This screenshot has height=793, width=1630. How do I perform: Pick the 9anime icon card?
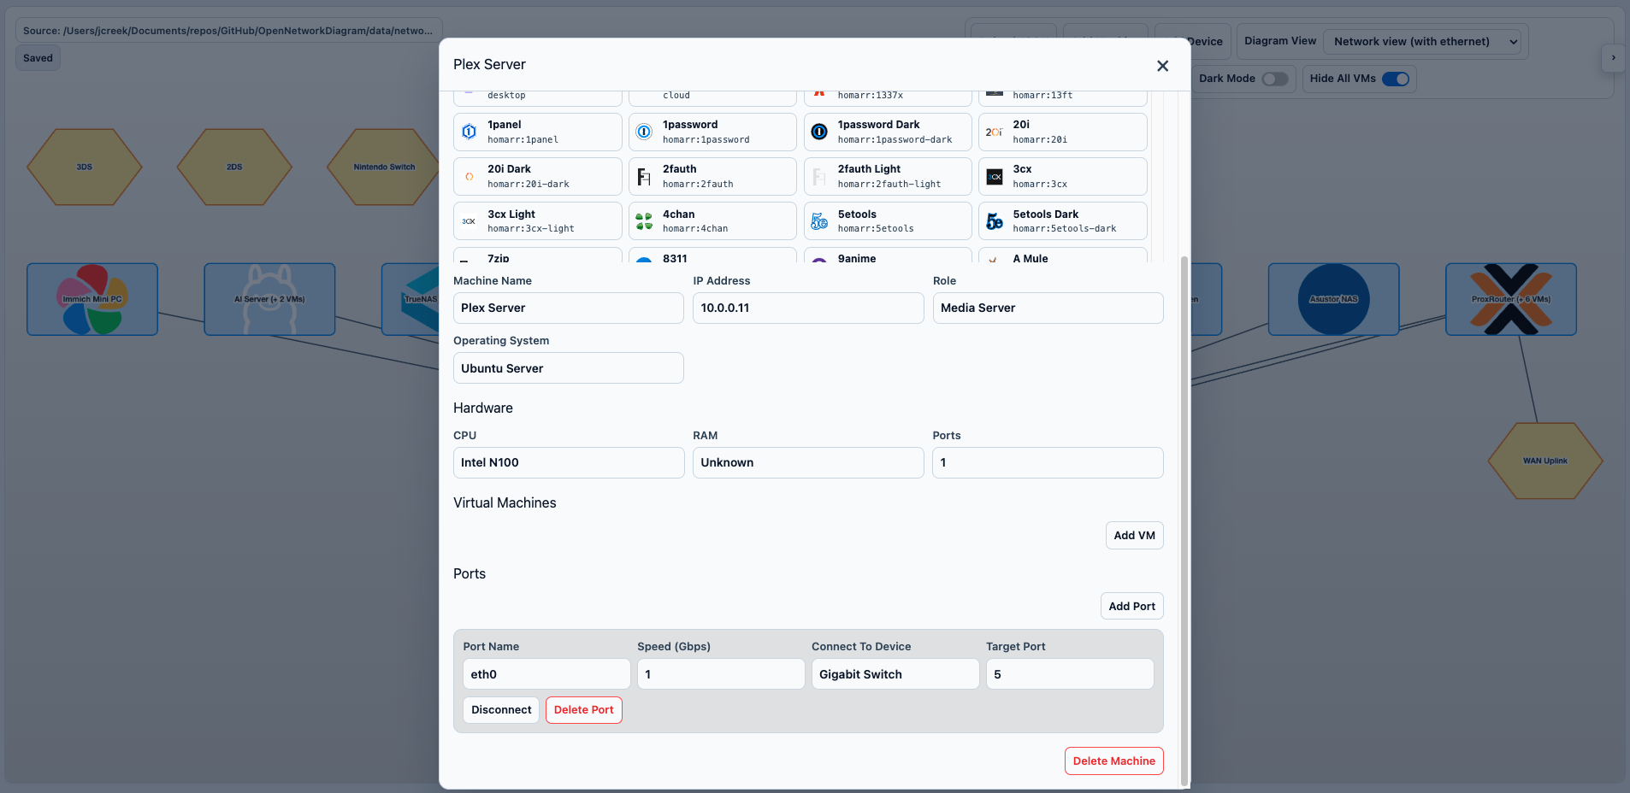click(888, 255)
